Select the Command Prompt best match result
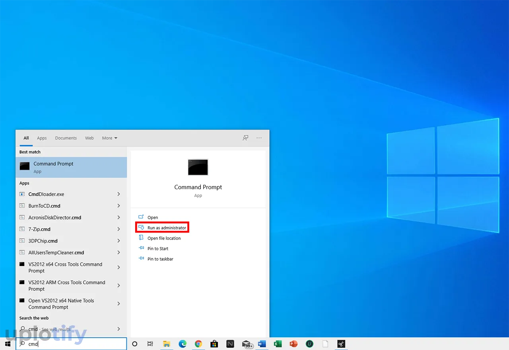The image size is (509, 350). pyautogui.click(x=71, y=167)
